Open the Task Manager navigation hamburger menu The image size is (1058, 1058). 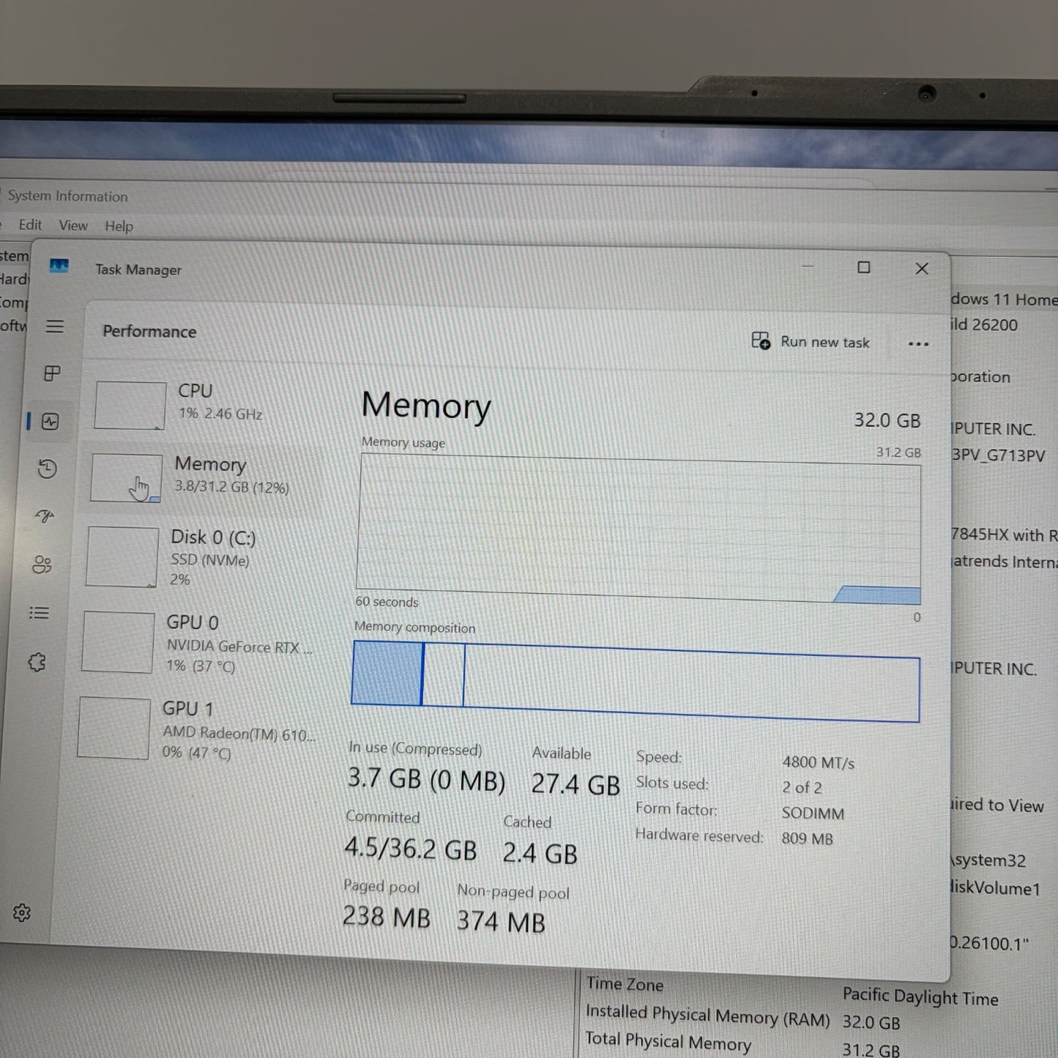click(x=55, y=327)
